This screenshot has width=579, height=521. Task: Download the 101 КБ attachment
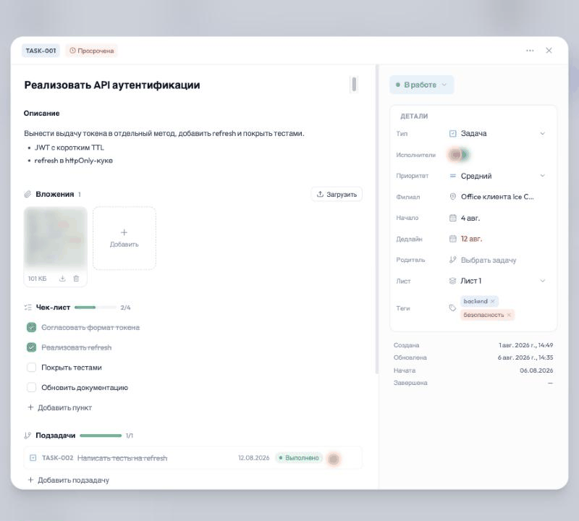pyautogui.click(x=62, y=279)
